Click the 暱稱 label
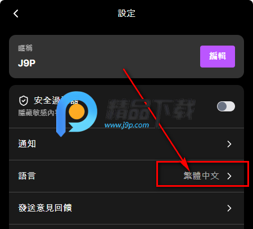253x229 pixels. pos(25,48)
